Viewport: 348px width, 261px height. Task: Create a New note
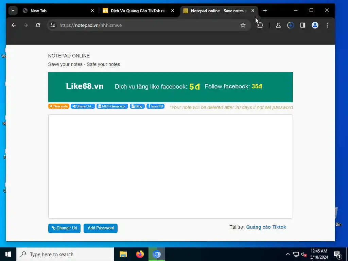tap(58, 106)
